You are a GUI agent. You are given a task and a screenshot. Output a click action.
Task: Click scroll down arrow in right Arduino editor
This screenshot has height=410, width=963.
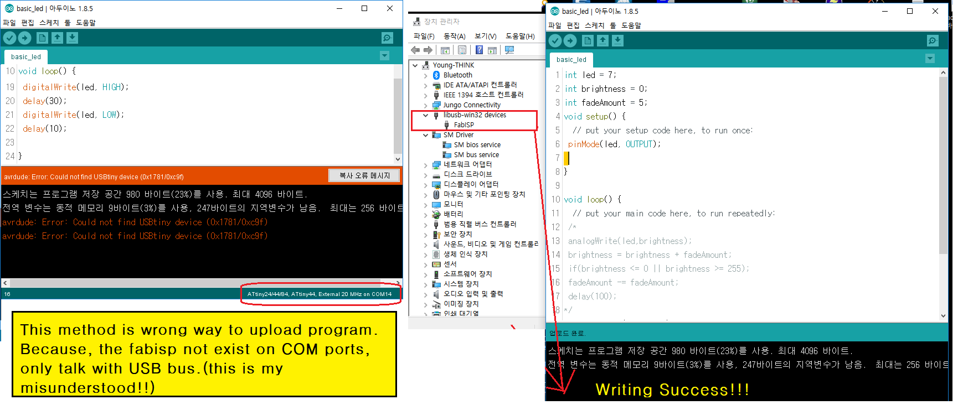(x=943, y=316)
